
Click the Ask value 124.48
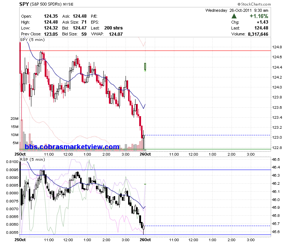tap(80, 16)
